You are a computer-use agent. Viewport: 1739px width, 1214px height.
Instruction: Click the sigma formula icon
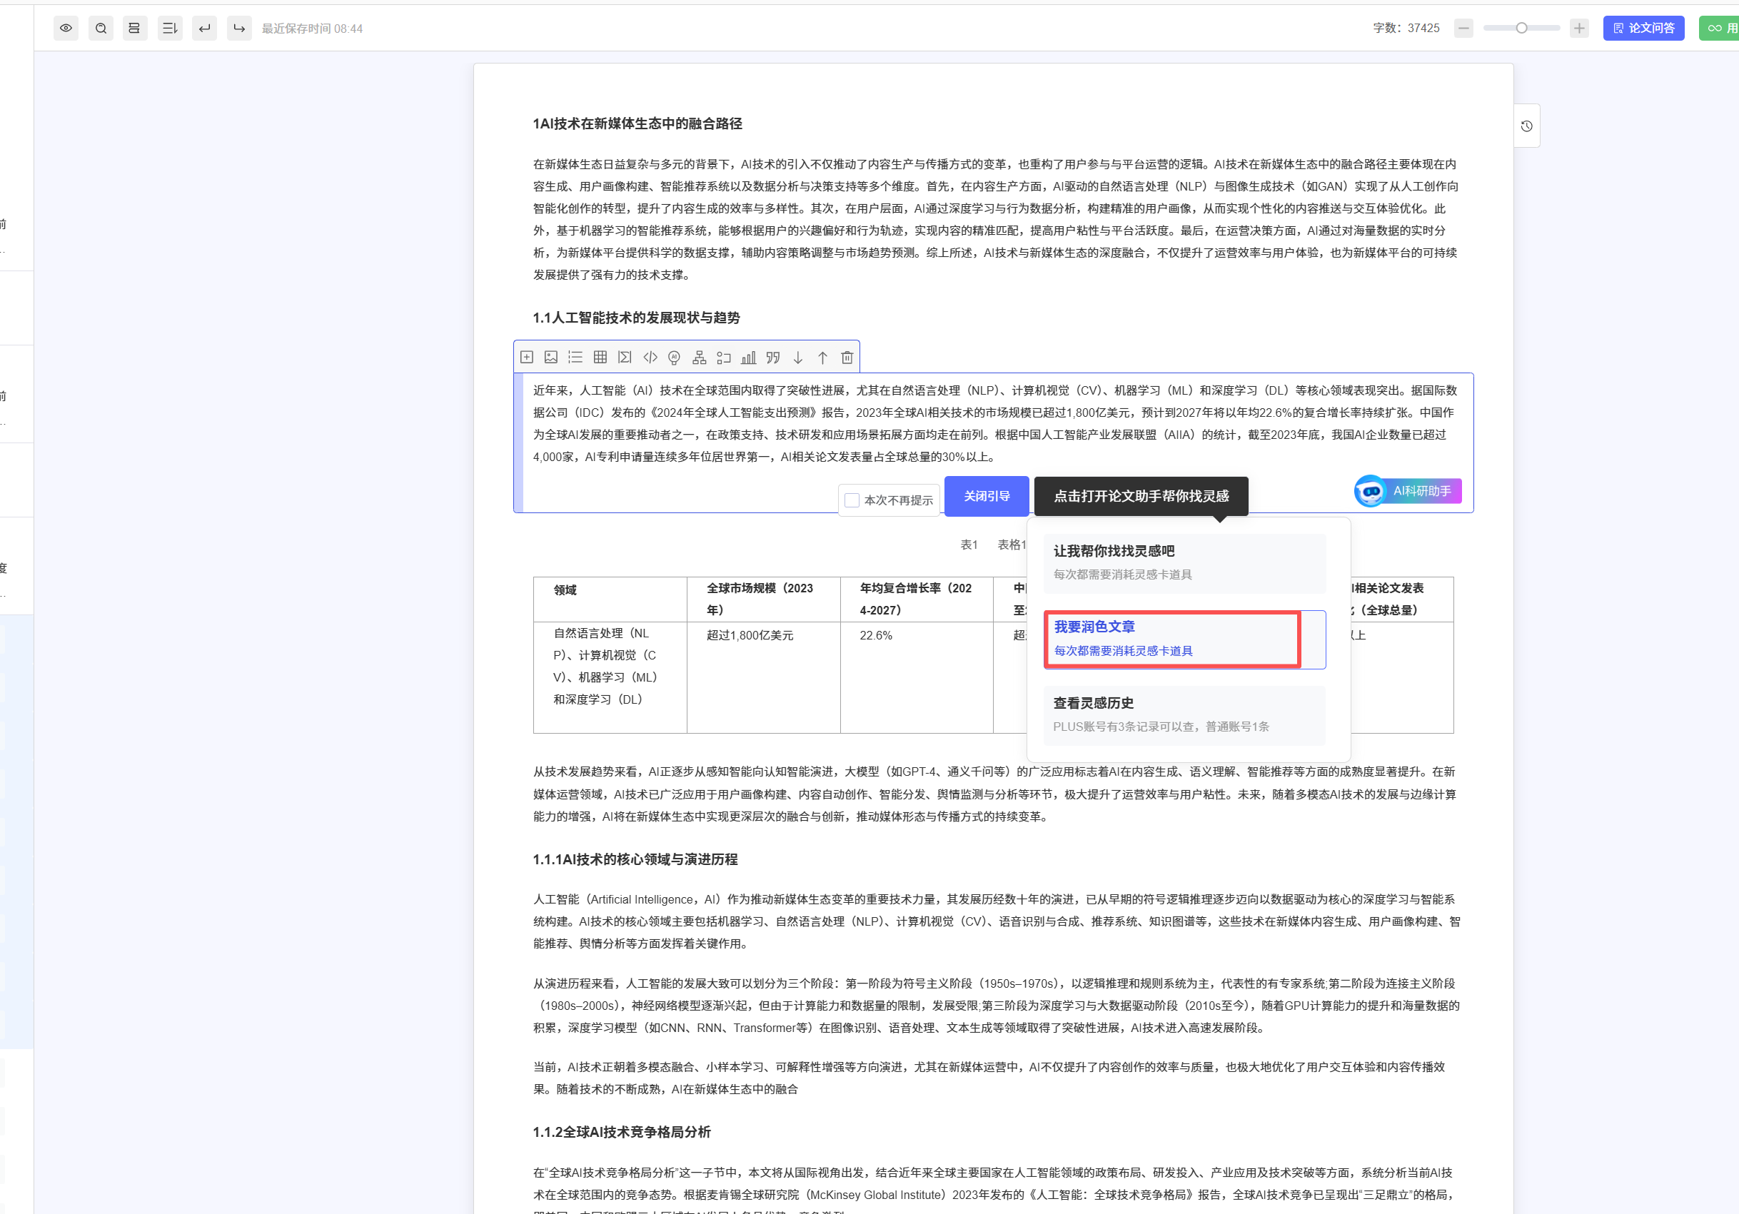(624, 357)
